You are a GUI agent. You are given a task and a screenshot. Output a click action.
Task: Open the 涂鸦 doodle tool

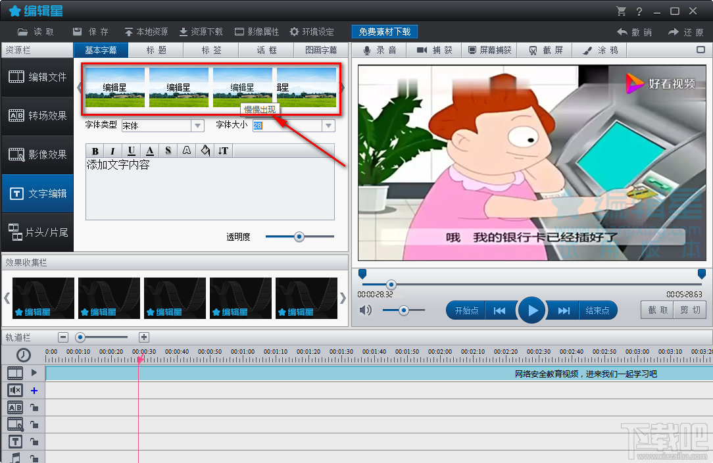[601, 50]
